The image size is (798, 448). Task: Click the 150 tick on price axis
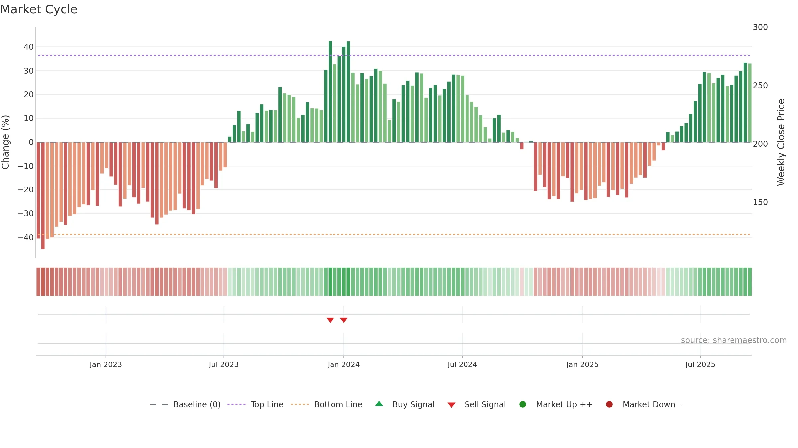tap(760, 202)
